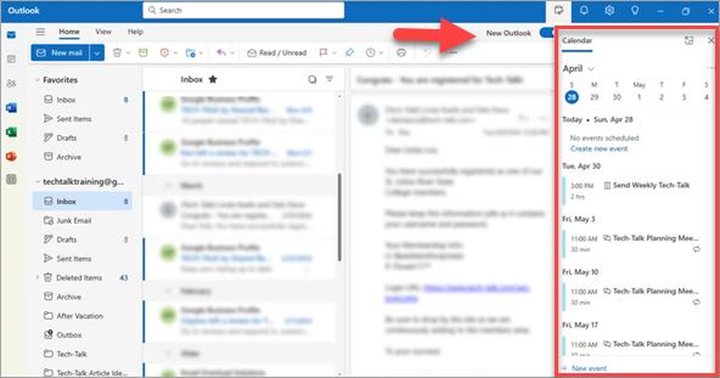The image size is (720, 378).
Task: Select Sent Items under Favorites
Action: (x=82, y=119)
